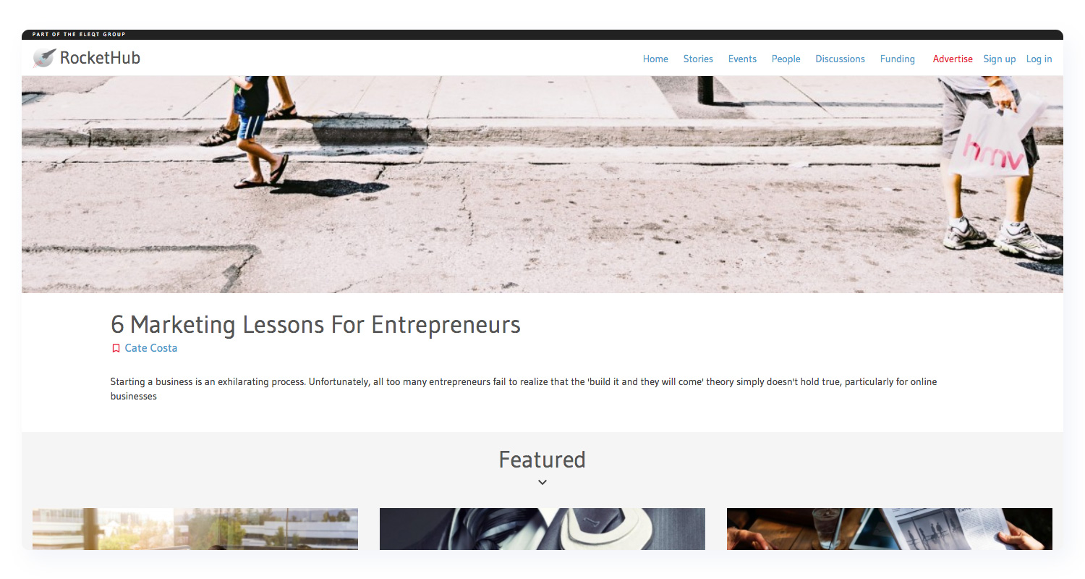The image size is (1085, 579).
Task: Open the 6 Marketing Lessons For Entrepreneurs article
Action: [x=315, y=324]
